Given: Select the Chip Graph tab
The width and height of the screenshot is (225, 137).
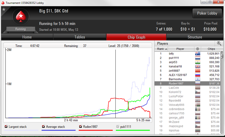Looking at the screenshot, I should tap(136, 37).
